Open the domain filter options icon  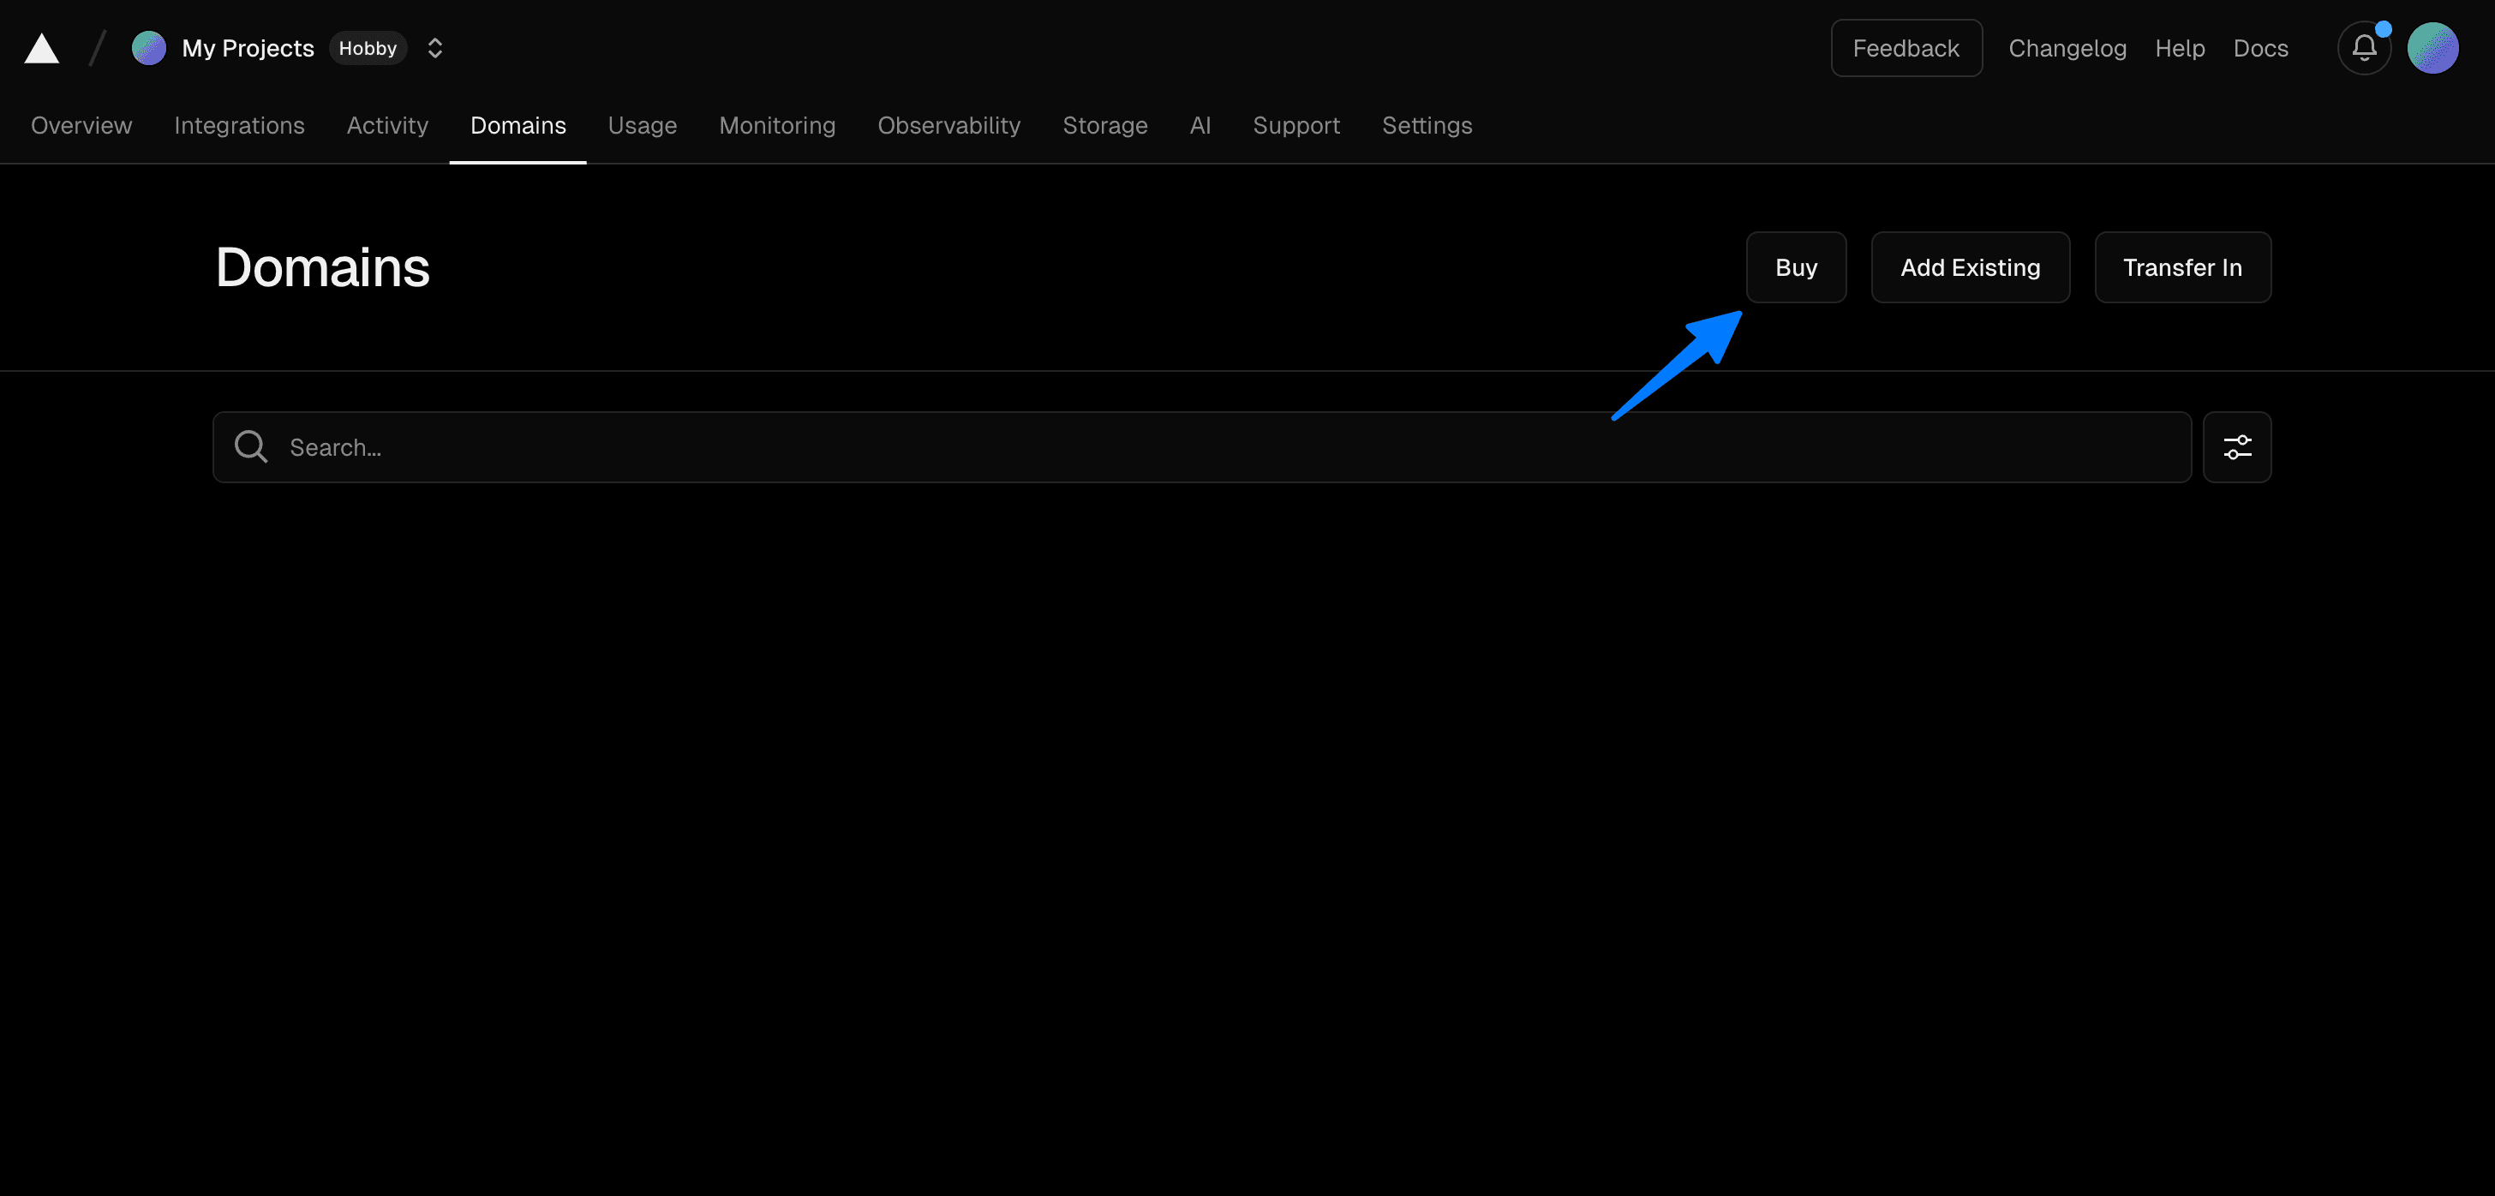pos(2236,447)
